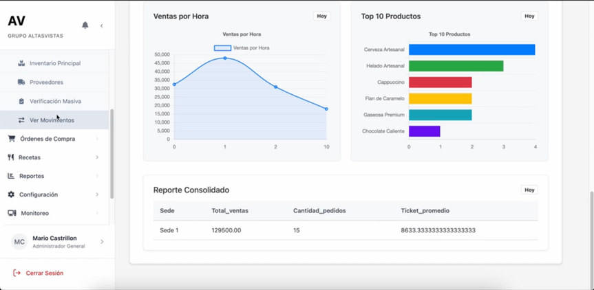Click Hoy button on Ventas por Hora

point(321,16)
